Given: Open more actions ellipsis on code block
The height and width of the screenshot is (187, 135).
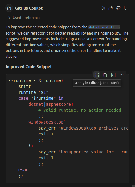Looking at the screenshot, I should click(x=122, y=75).
